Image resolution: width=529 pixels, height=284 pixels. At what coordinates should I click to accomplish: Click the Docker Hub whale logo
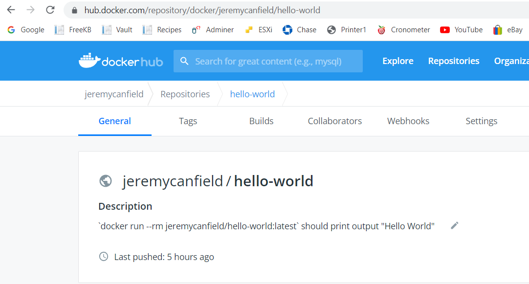90,61
